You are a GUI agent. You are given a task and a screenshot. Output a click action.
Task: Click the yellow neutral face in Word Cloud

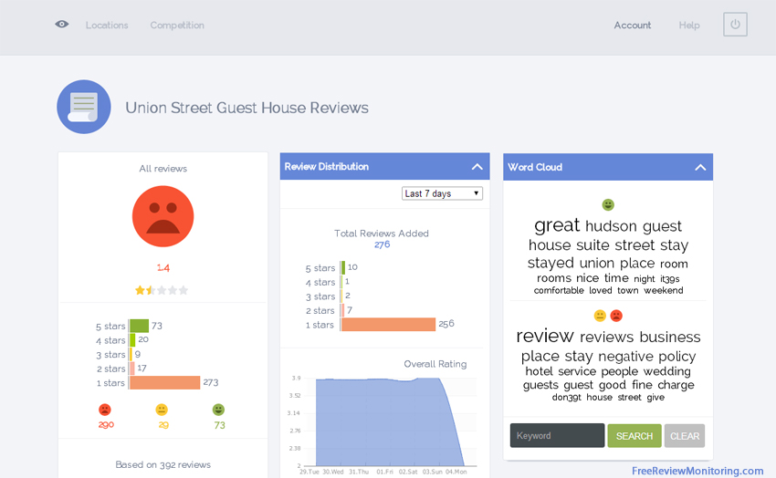pyautogui.click(x=600, y=316)
